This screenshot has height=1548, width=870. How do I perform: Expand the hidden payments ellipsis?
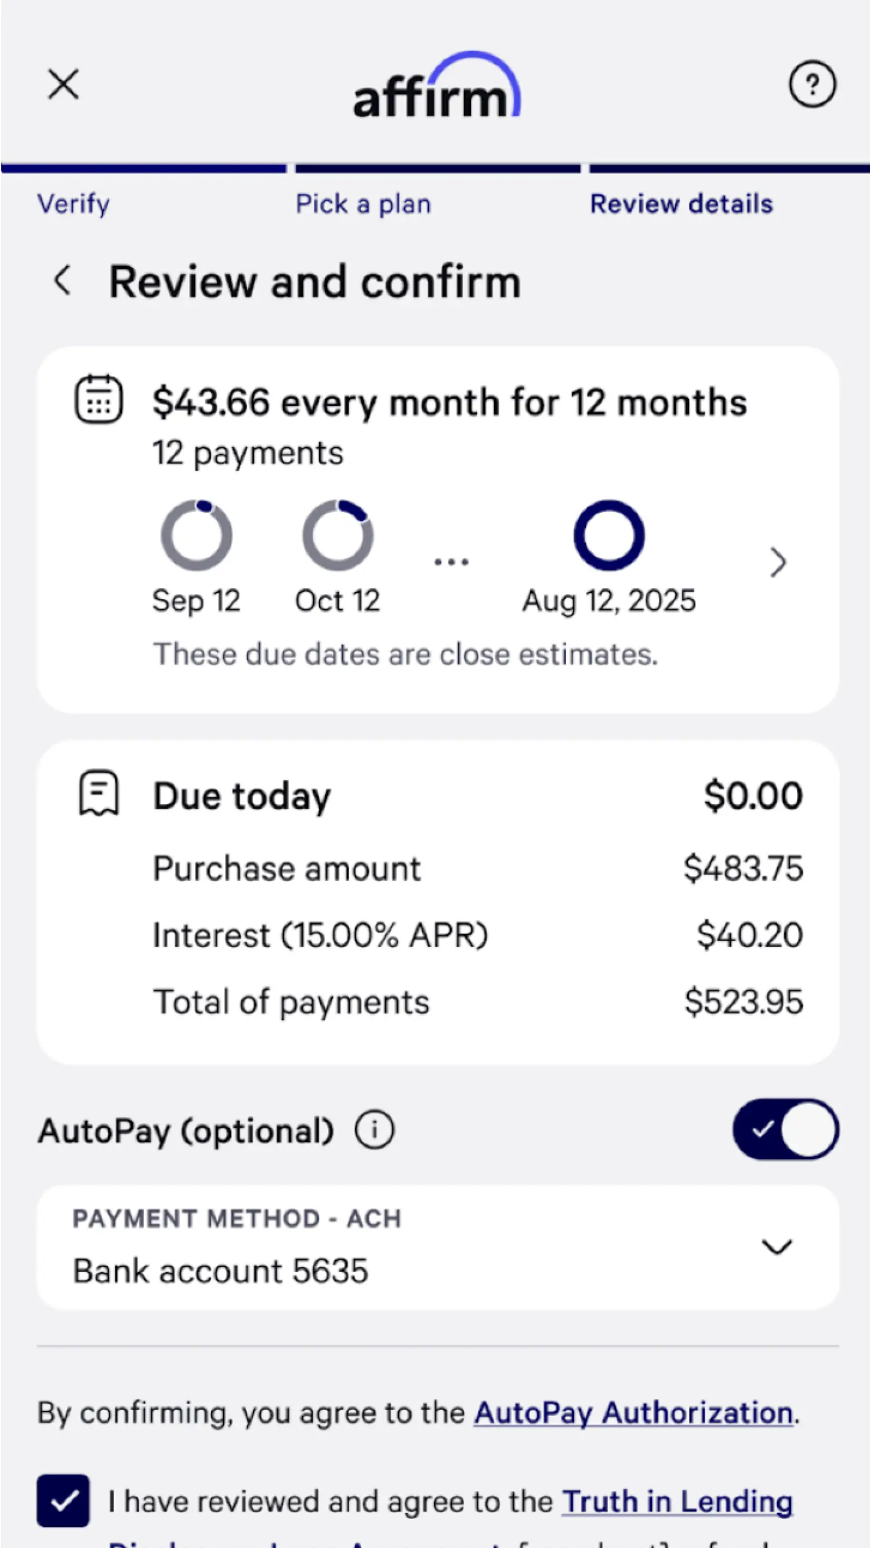coord(451,562)
